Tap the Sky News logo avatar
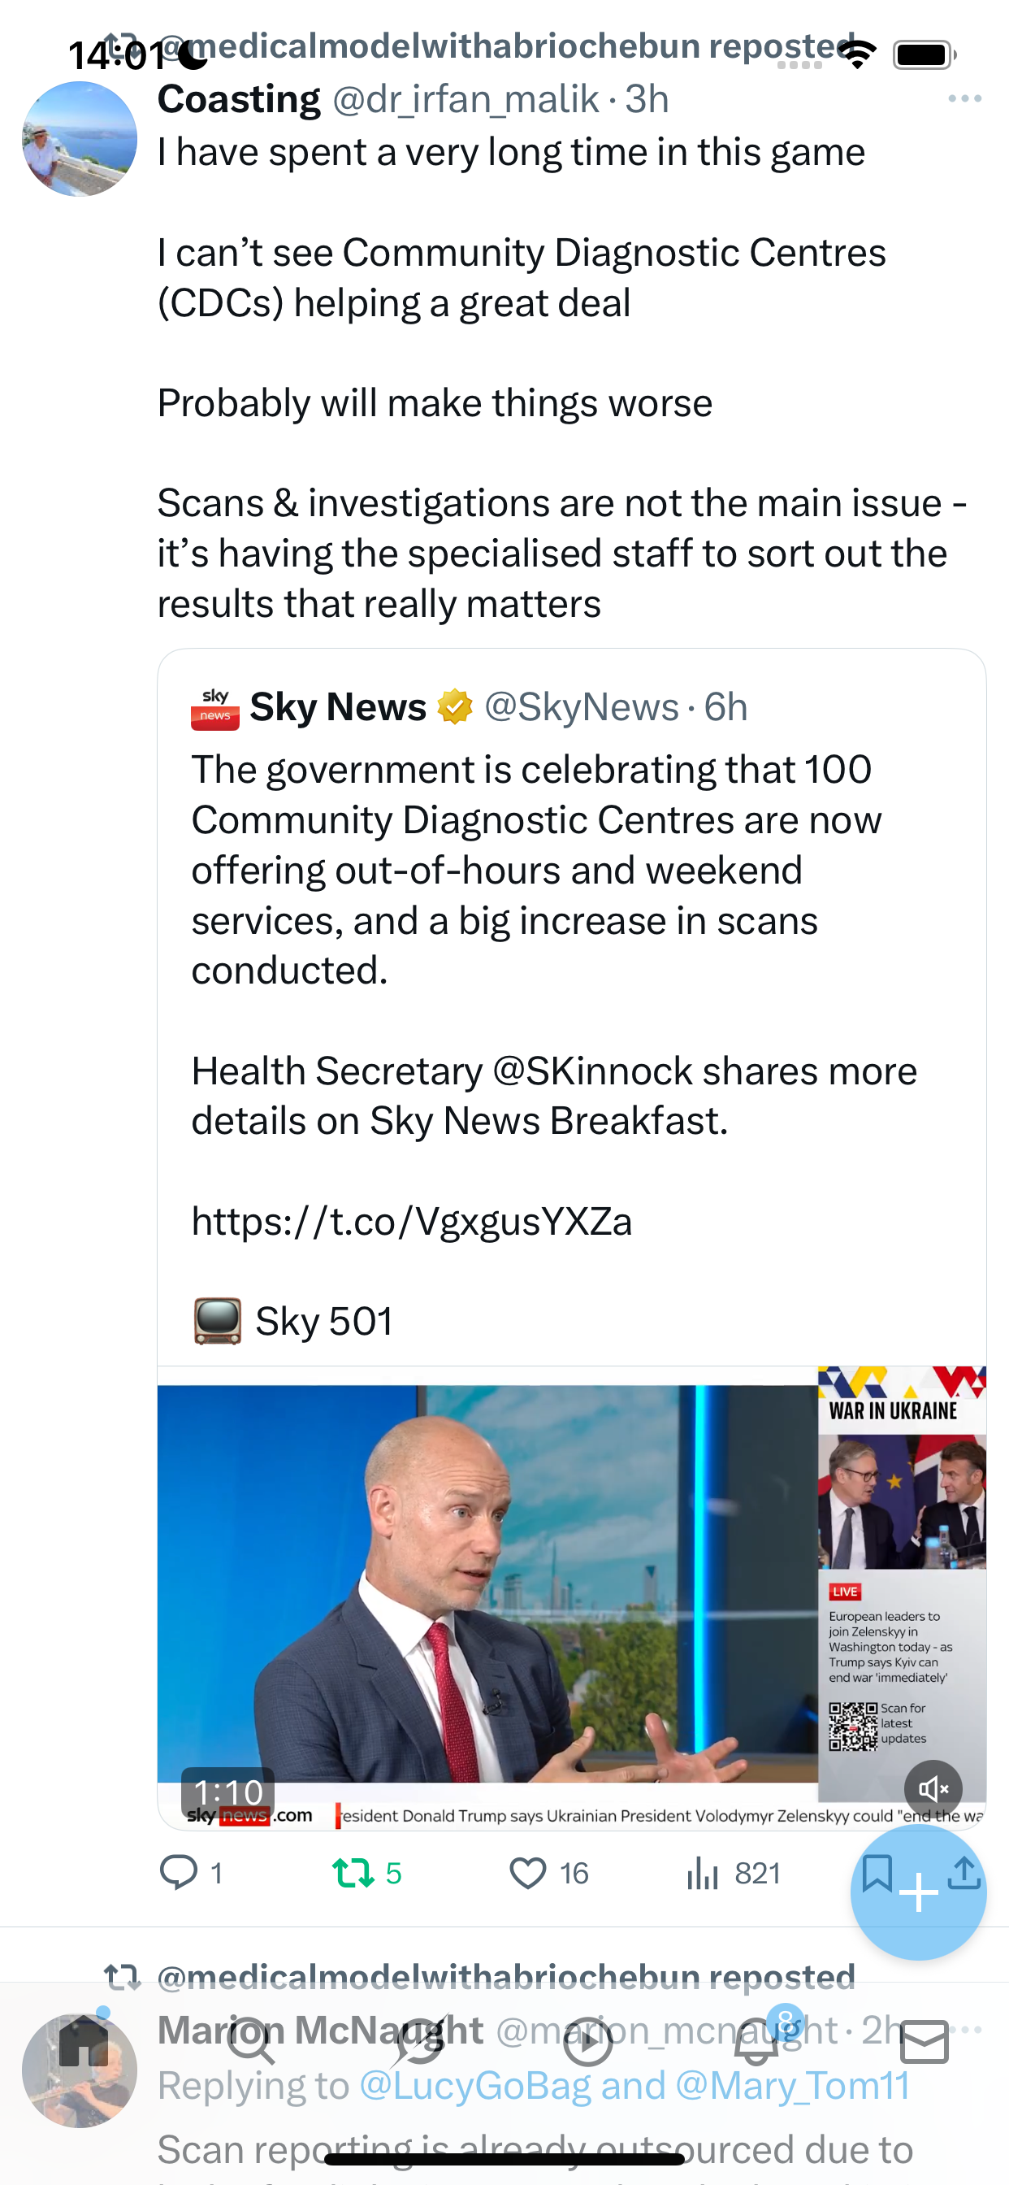This screenshot has width=1009, height=2185. coord(215,707)
